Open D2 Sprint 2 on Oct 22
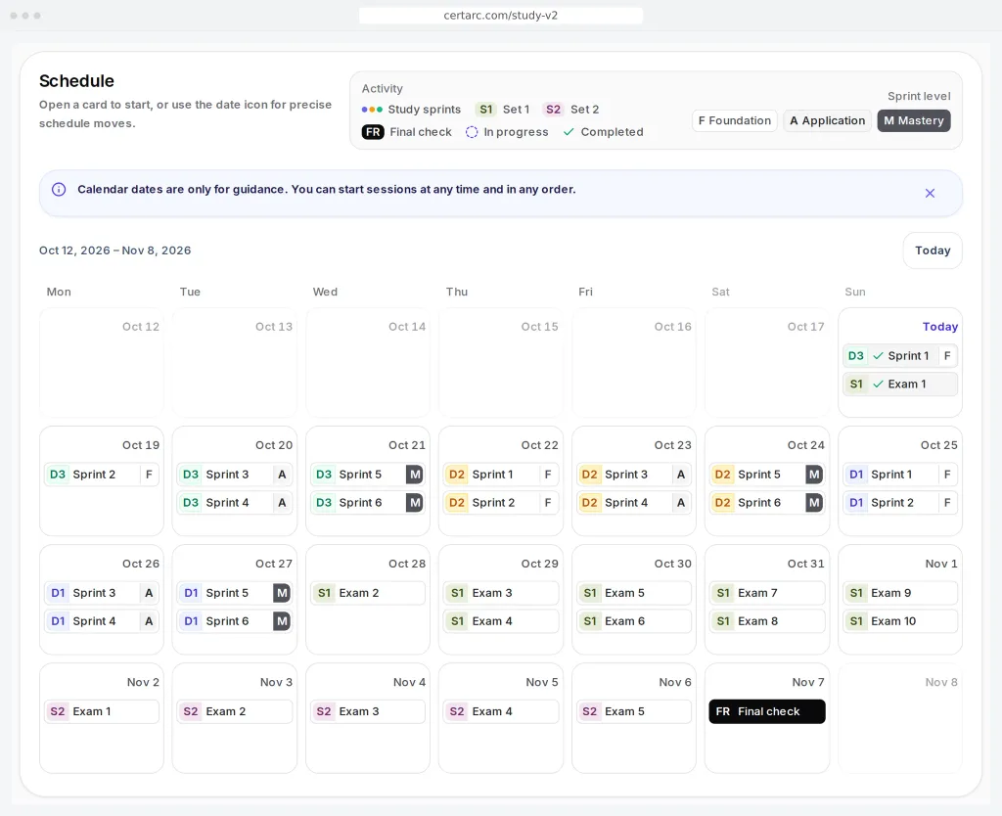This screenshot has height=816, width=1002. pyautogui.click(x=501, y=502)
